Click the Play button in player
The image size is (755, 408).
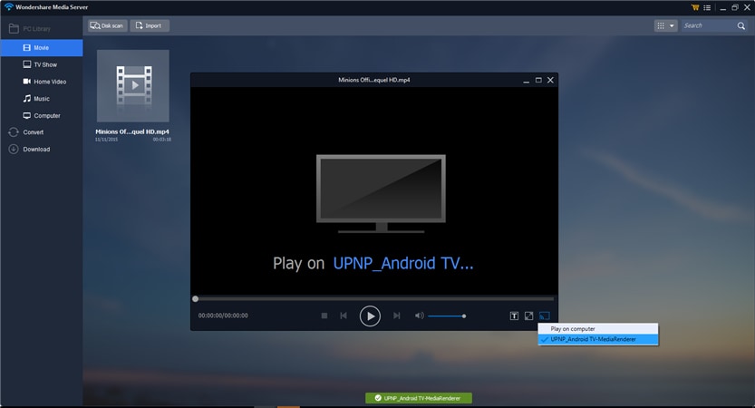point(370,316)
